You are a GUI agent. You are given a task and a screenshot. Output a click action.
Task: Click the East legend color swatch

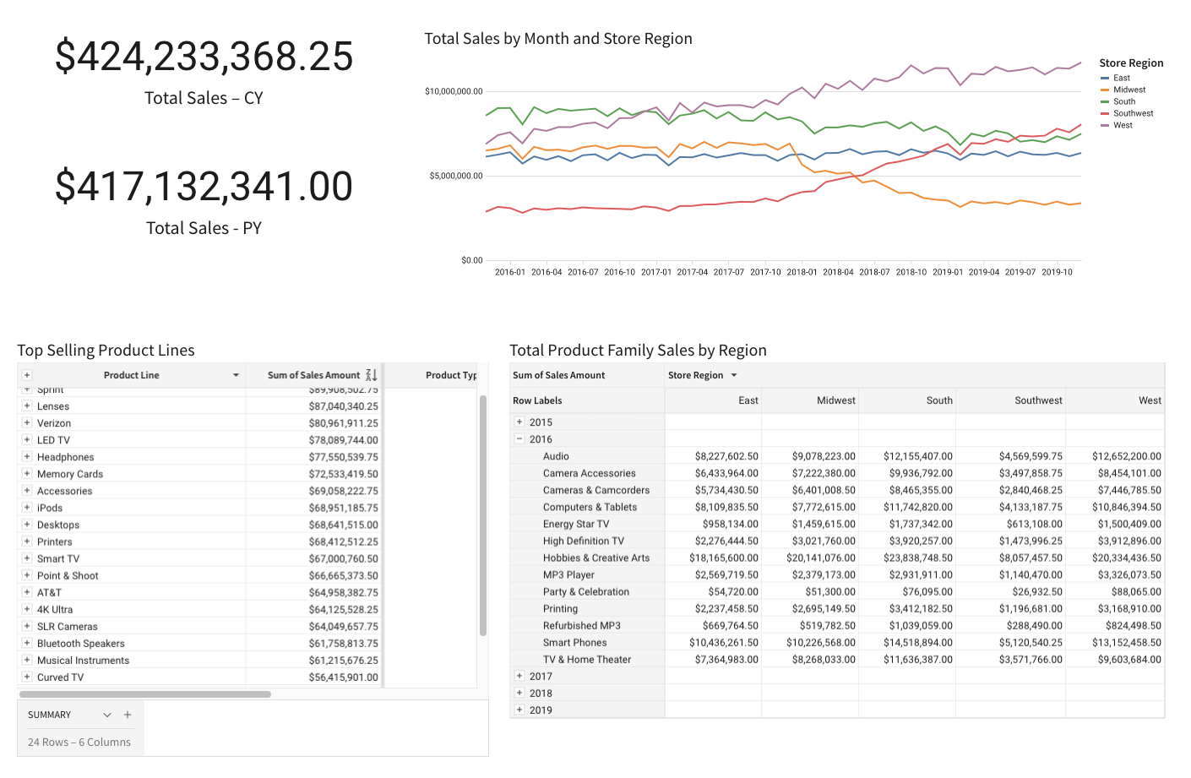[x=1105, y=78]
